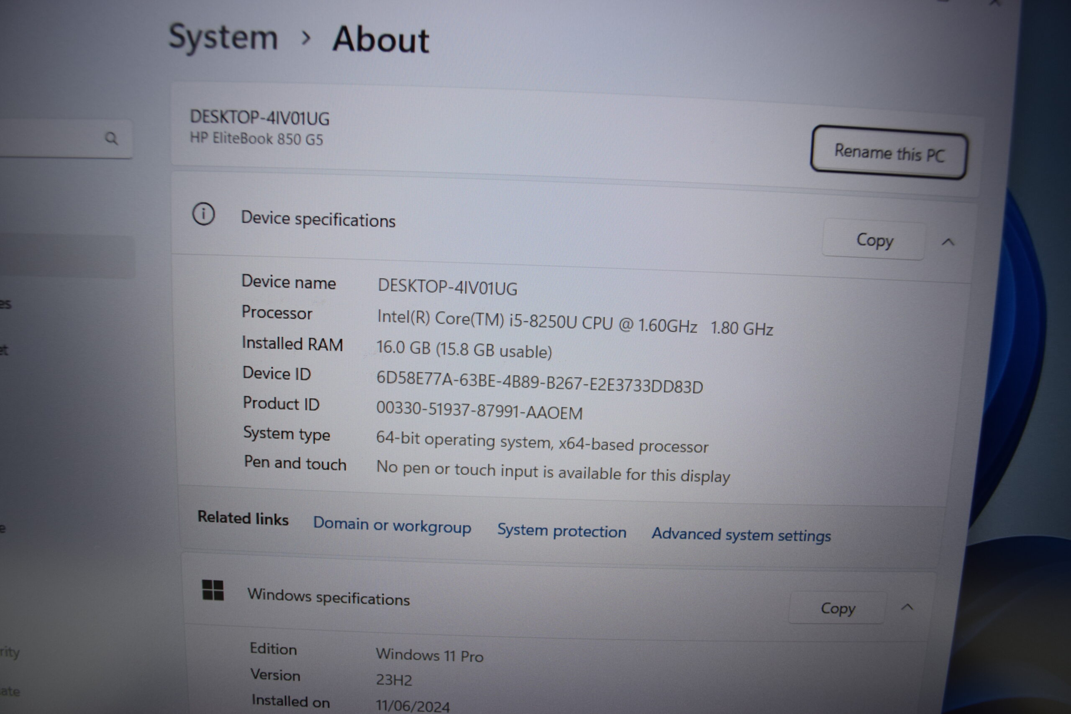The height and width of the screenshot is (714, 1071).
Task: Click the 23H2 version value
Action: [x=394, y=680]
